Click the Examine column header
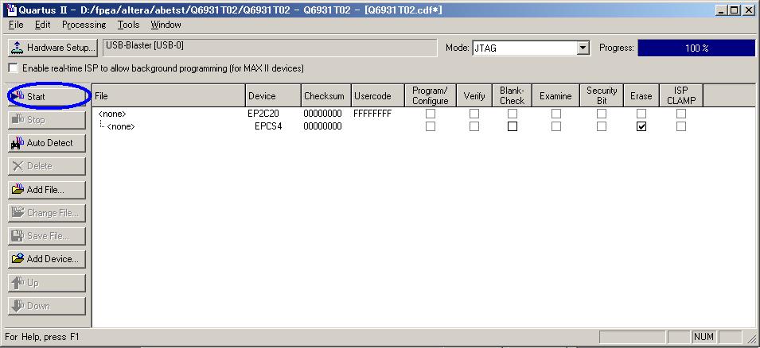 point(556,96)
